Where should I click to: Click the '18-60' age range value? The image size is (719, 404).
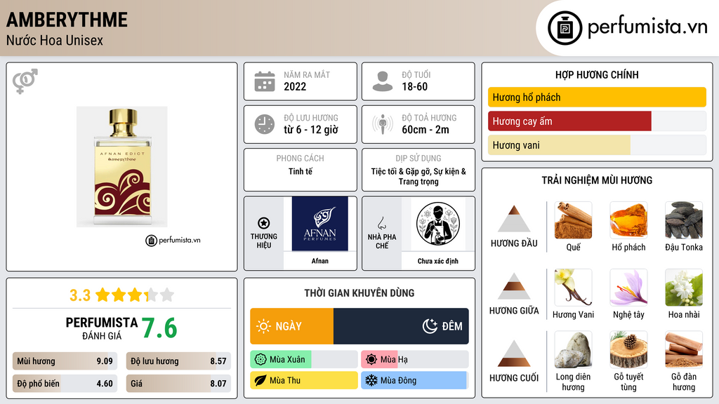point(414,86)
